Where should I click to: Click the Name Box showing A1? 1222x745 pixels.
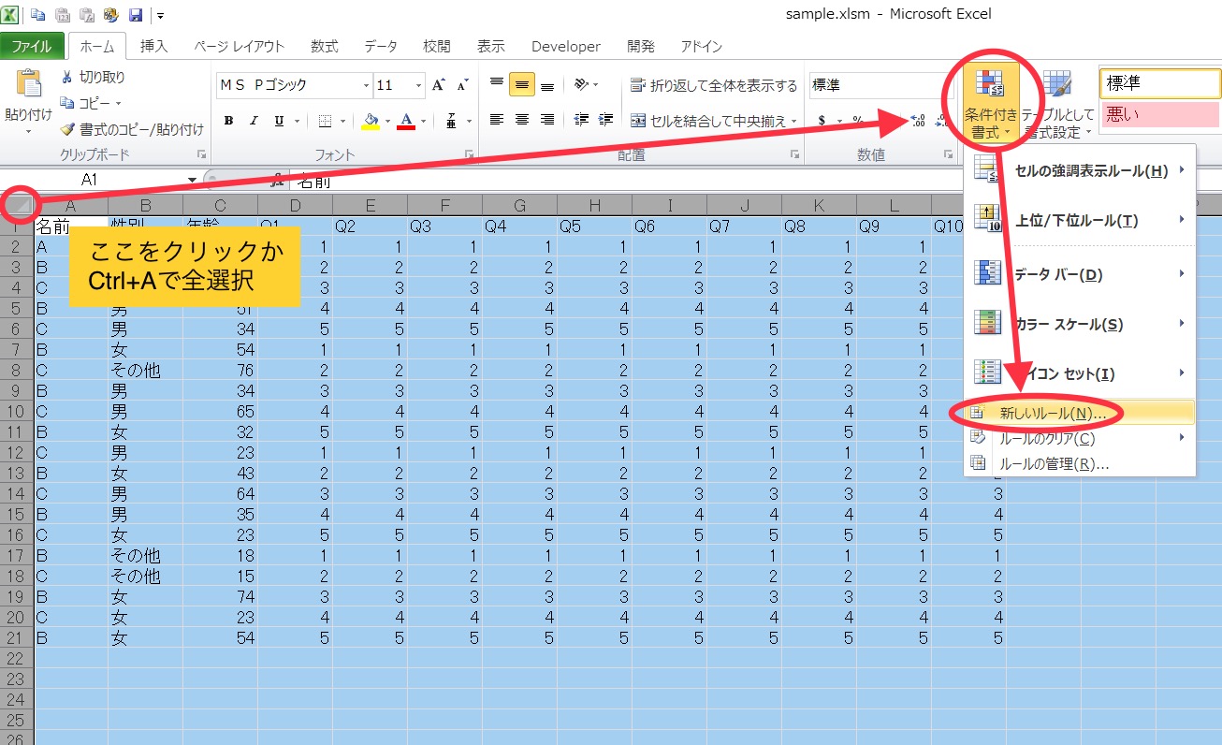pos(90,178)
